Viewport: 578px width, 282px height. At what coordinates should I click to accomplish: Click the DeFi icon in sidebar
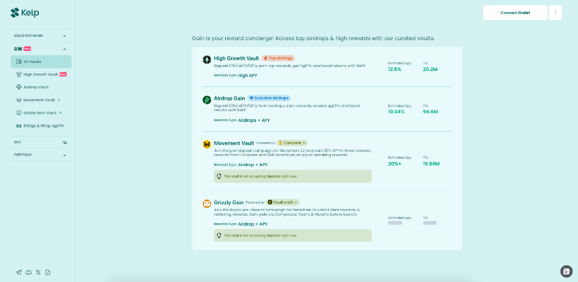point(65,142)
